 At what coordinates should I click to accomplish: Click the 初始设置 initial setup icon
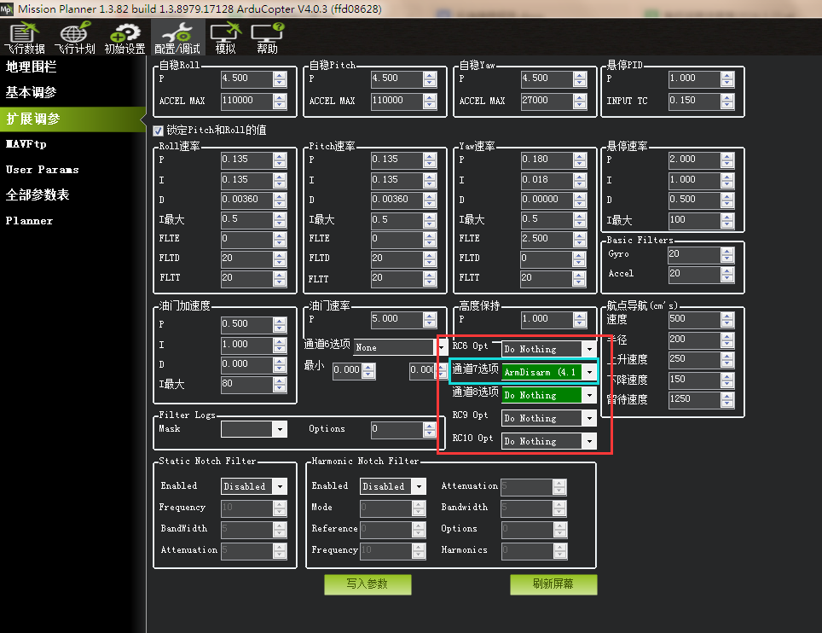click(124, 38)
